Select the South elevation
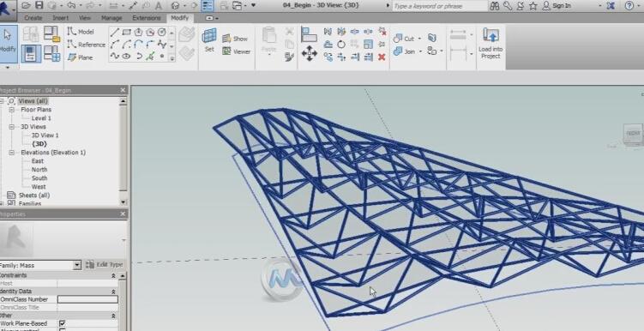The image size is (644, 331). tap(39, 178)
